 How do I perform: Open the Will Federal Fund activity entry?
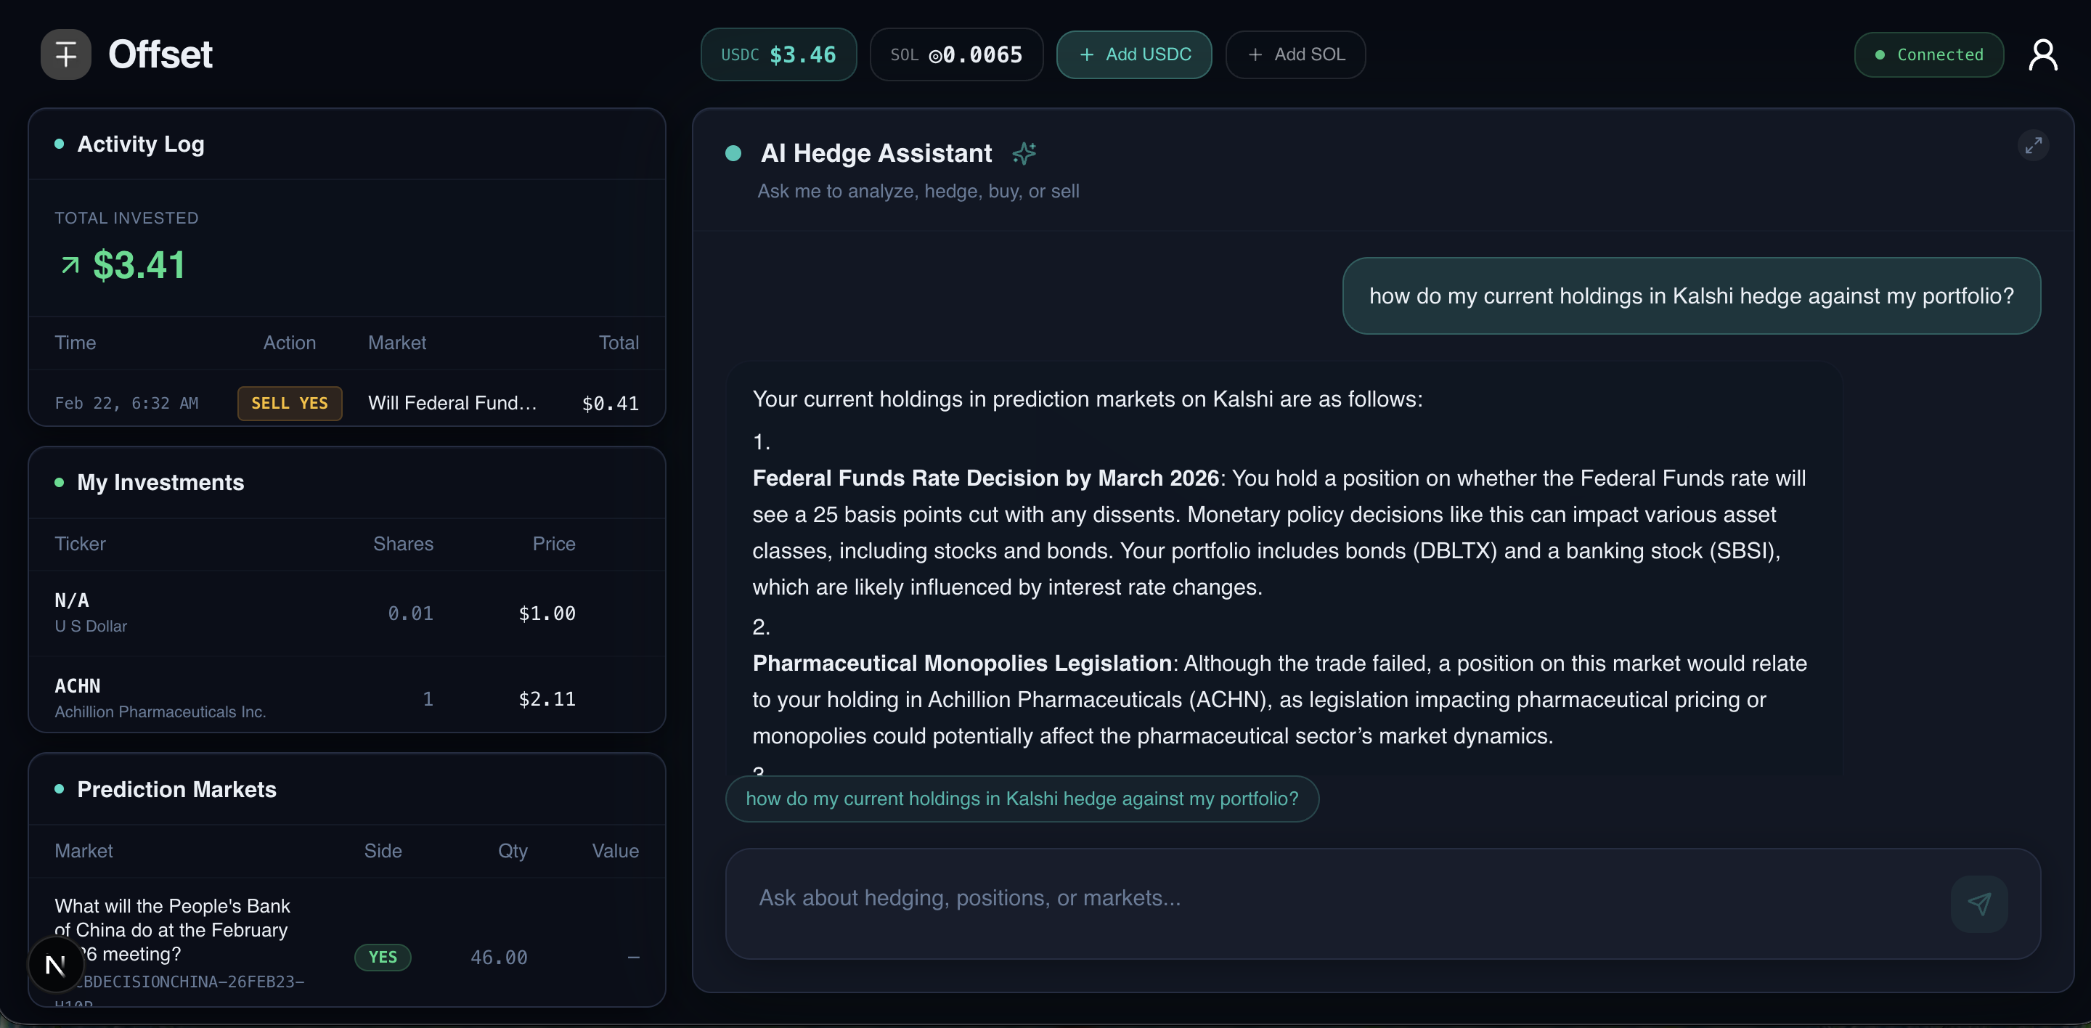pos(452,403)
